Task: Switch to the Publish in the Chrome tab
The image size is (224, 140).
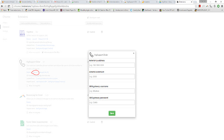Action: click(97, 2)
